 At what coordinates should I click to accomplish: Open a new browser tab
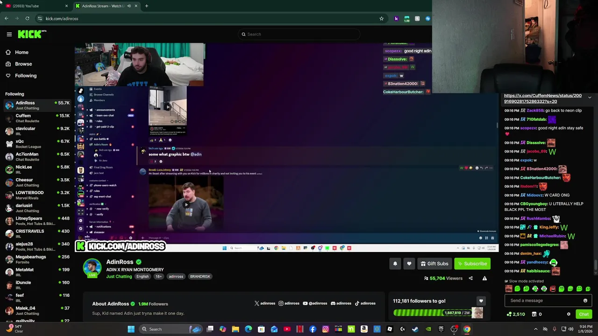point(146,6)
